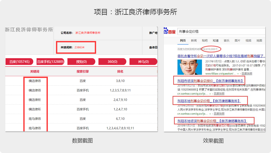Open 百度快照 under the 东阳市资深刑事会见报价 result

click(x=219, y=94)
